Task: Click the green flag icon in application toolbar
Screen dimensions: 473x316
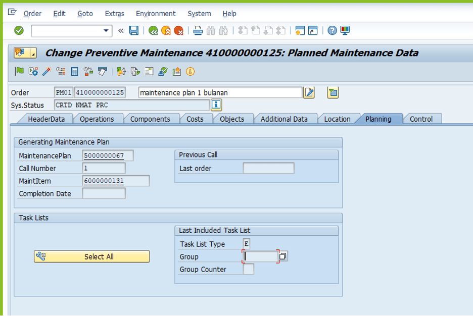Action: pyautogui.click(x=19, y=72)
